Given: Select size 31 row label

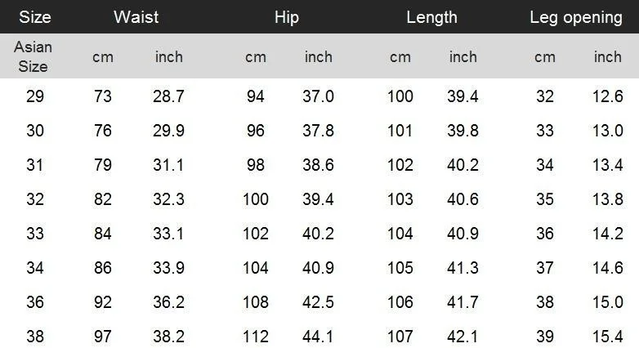Looking at the screenshot, I should coord(35,165).
